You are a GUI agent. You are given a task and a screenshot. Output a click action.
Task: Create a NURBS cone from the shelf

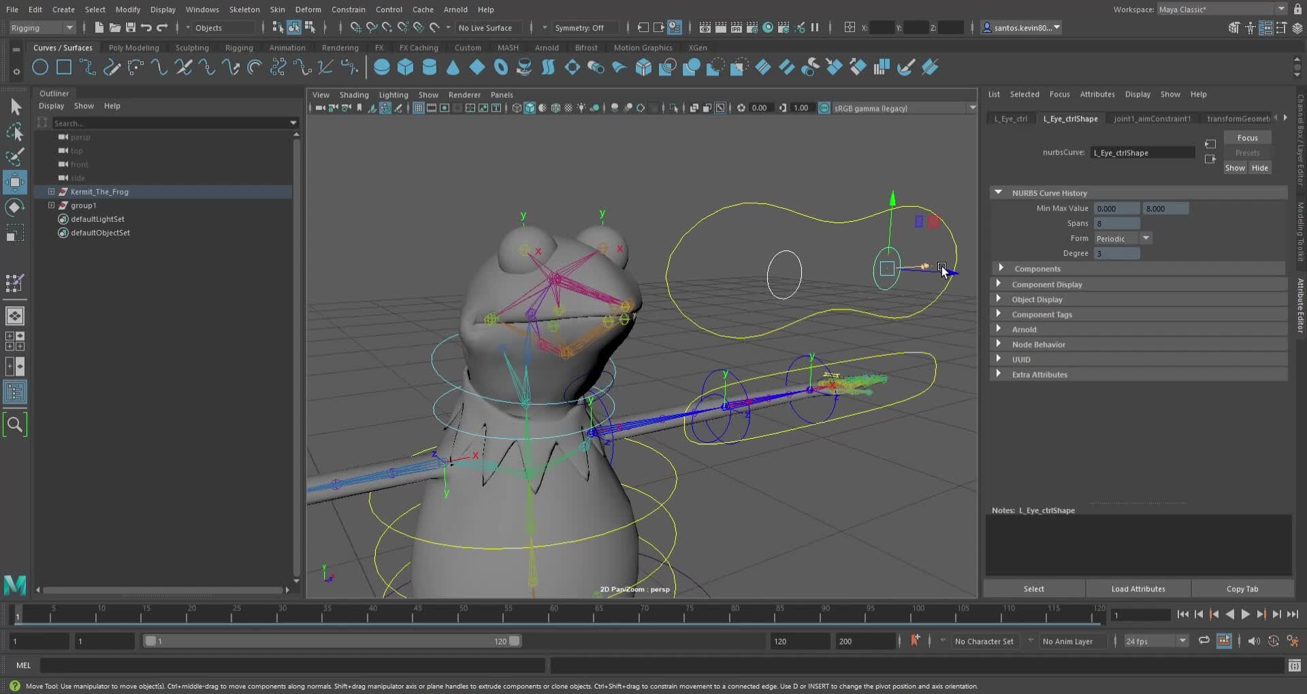pos(453,67)
